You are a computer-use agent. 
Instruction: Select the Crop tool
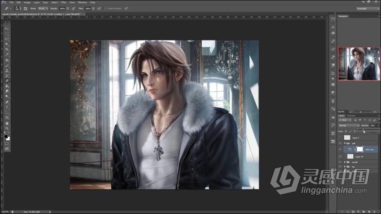[7, 49]
